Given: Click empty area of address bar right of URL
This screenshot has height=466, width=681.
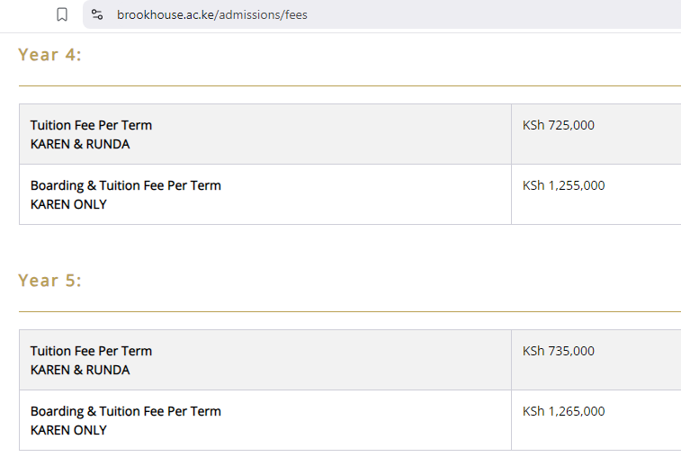Looking at the screenshot, I should 495,14.
